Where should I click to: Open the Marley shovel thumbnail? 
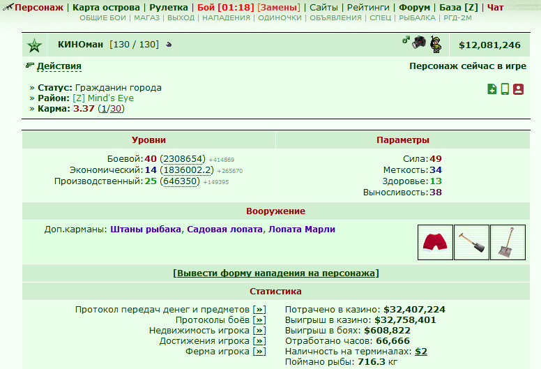[x=508, y=242]
